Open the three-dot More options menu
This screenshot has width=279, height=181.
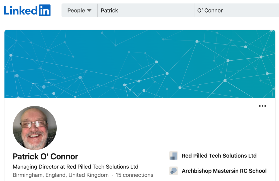(263, 106)
